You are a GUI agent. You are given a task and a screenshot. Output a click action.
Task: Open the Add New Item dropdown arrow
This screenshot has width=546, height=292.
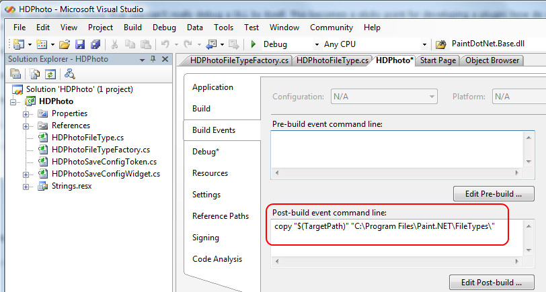coord(52,44)
